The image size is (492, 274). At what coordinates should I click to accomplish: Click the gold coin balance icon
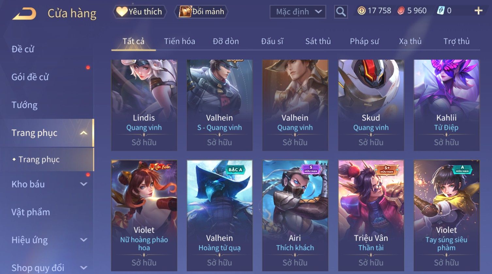(x=361, y=11)
